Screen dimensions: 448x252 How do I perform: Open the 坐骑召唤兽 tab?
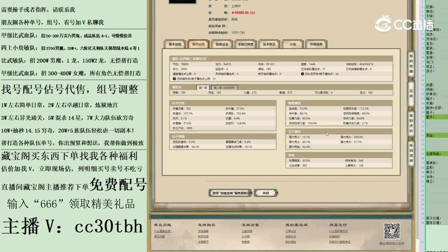point(245,44)
